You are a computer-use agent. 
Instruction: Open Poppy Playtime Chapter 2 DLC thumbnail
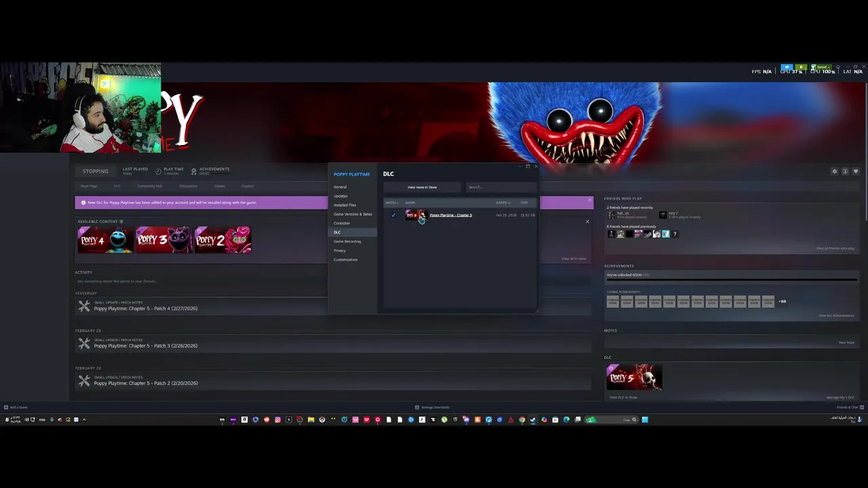click(x=222, y=240)
